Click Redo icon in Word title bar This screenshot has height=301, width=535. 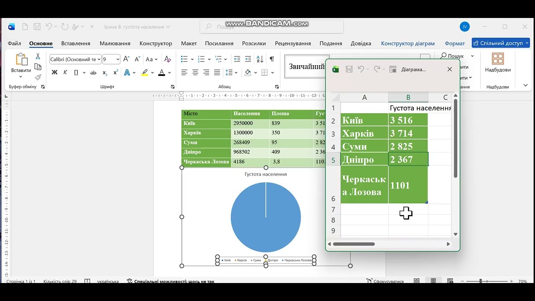(x=65, y=27)
